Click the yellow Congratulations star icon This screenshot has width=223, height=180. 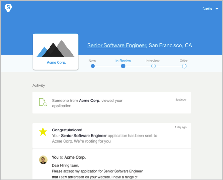tap(43, 131)
